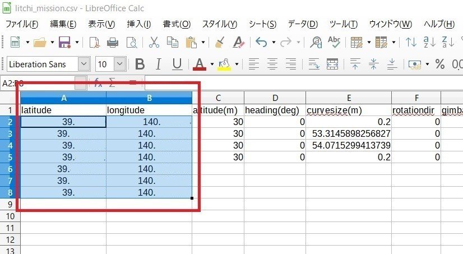Image resolution: width=463 pixels, height=254 pixels.
Task: Click Clear Direct Formatting icon
Action: click(239, 42)
